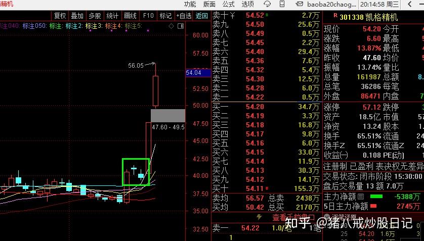This screenshot has width=424, height=241.
Task: Click 买六 price 54.15
Action: (x=255, y=152)
